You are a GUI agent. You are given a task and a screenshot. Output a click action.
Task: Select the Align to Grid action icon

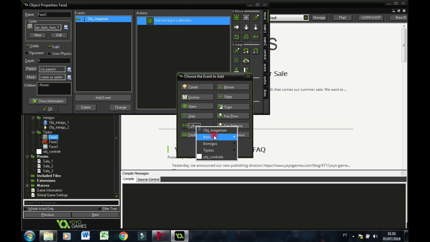pyautogui.click(x=236, y=61)
